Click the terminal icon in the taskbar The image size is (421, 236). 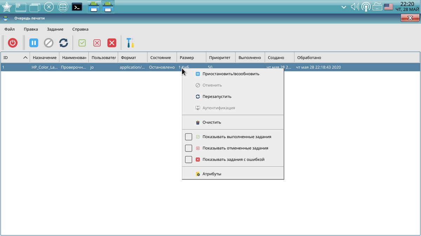(x=77, y=7)
